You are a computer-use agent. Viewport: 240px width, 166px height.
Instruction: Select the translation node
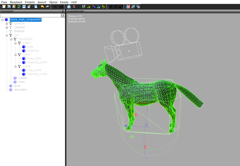point(21,90)
